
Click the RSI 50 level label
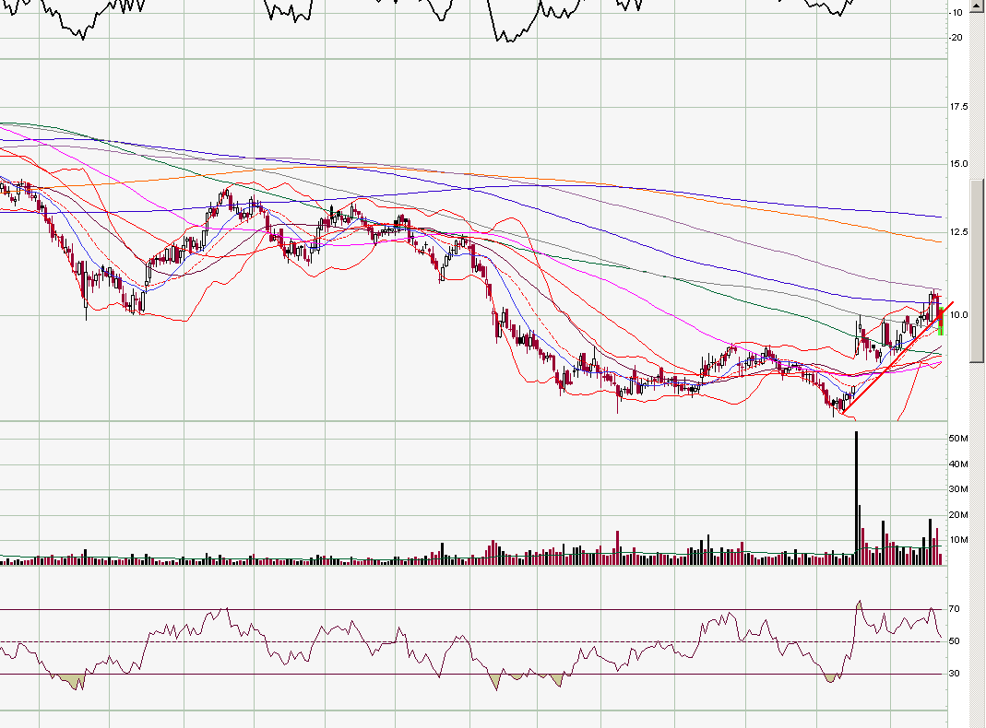(x=954, y=641)
